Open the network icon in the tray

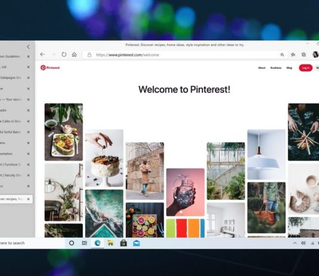(312, 243)
